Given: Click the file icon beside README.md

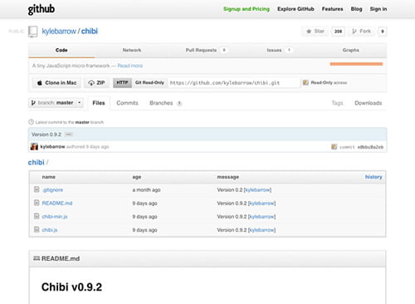Looking at the screenshot, I should 37,203.
